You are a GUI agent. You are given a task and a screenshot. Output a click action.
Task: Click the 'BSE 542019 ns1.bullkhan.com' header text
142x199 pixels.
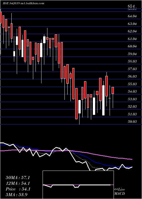coord(24,3)
